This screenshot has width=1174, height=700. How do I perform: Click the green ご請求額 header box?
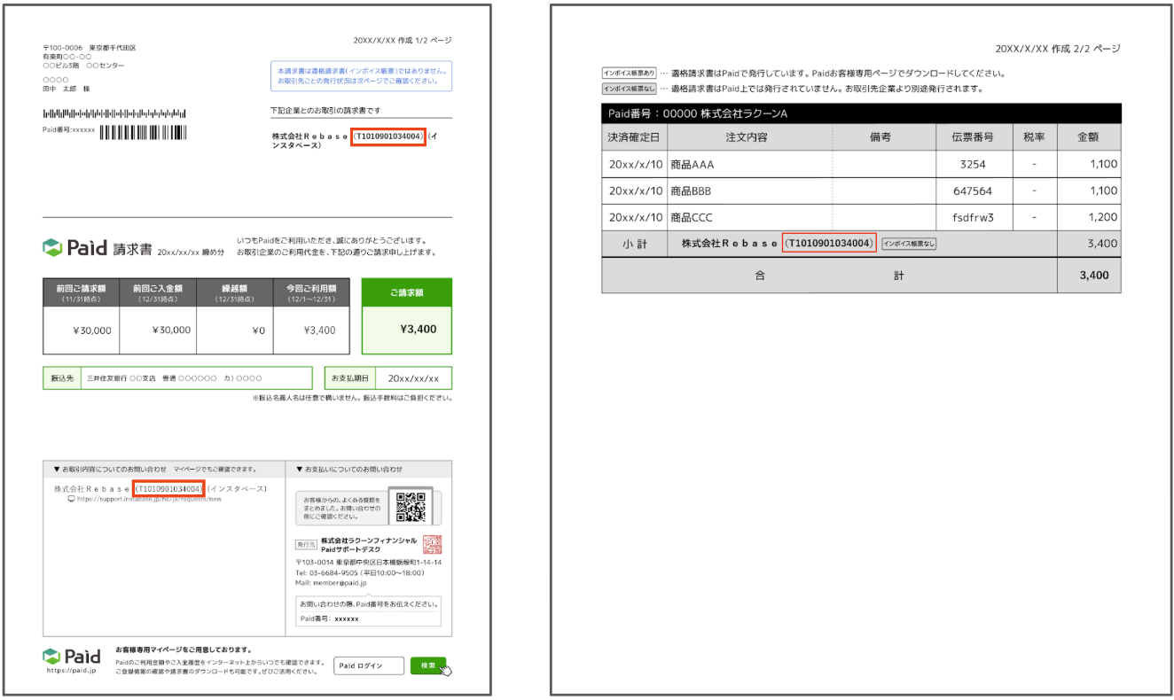tap(407, 292)
